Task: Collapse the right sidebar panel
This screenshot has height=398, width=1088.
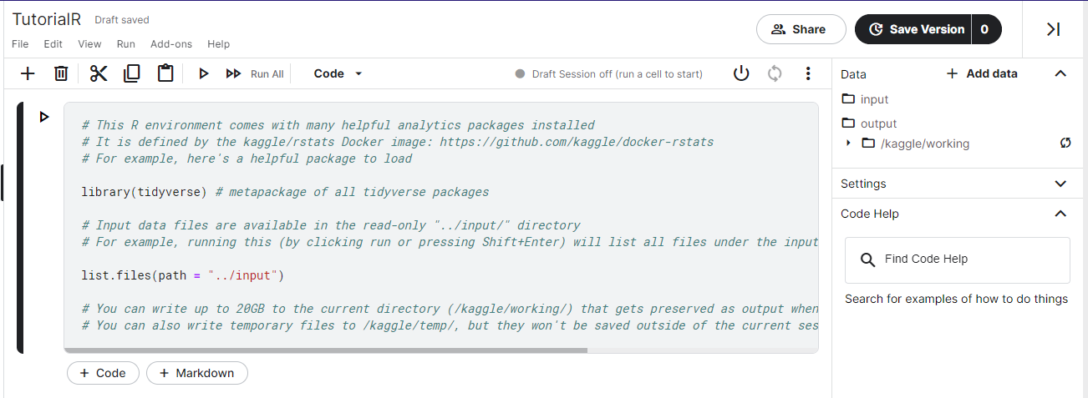Action: (1054, 29)
